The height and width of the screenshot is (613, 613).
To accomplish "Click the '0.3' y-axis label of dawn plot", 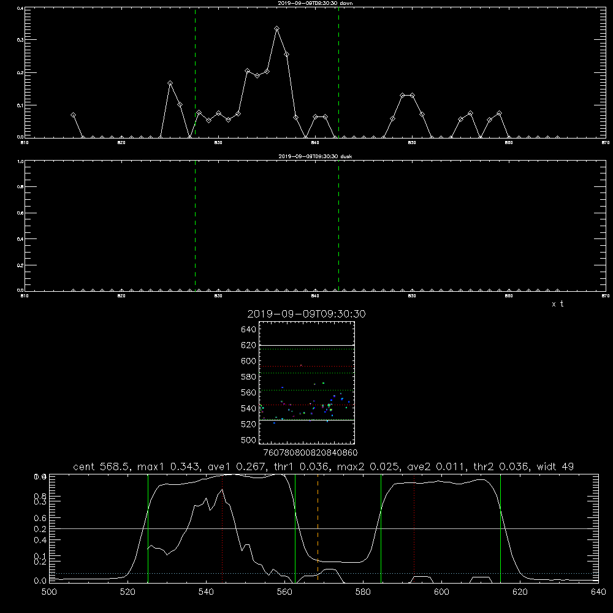I will coord(21,40).
